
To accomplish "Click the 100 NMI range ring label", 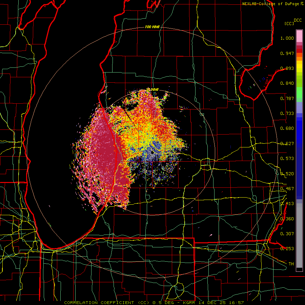I will tap(152, 27).
